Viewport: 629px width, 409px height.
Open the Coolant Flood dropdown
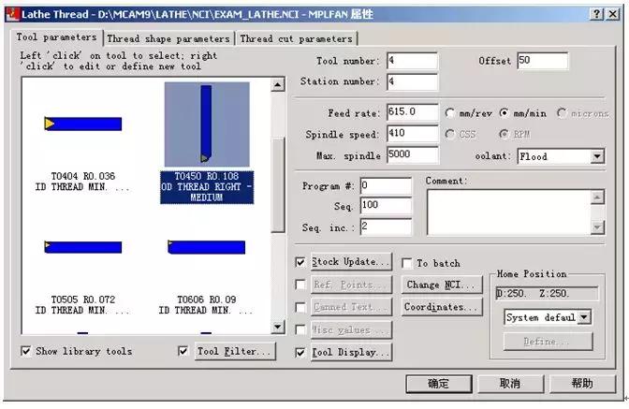coord(597,156)
